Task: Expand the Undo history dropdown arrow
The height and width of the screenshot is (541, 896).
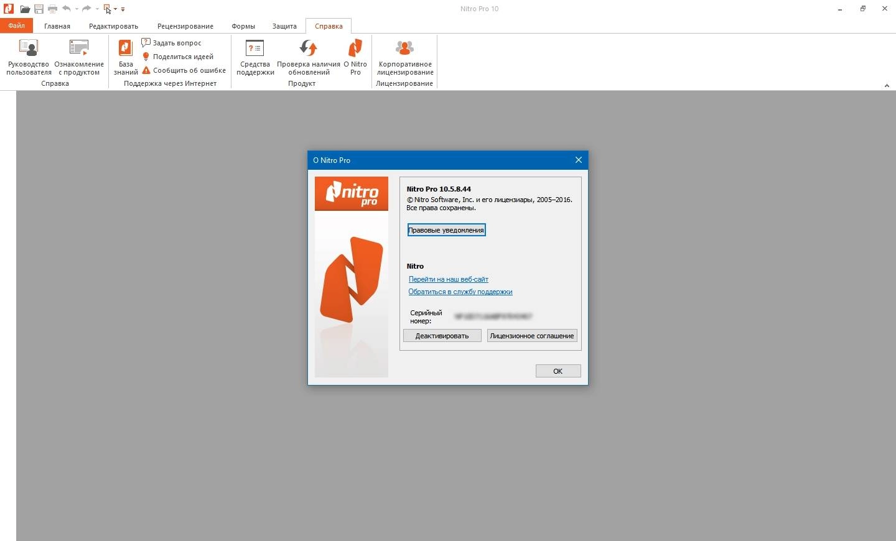Action: pyautogui.click(x=77, y=9)
